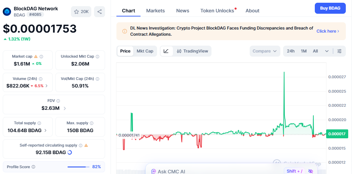Click the $0.00001753 price value
This screenshot has height=174, width=352.
(x=40, y=28)
